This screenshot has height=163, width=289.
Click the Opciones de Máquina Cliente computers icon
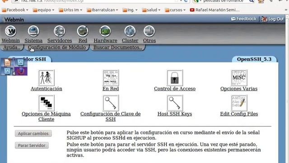pyautogui.click(x=47, y=103)
